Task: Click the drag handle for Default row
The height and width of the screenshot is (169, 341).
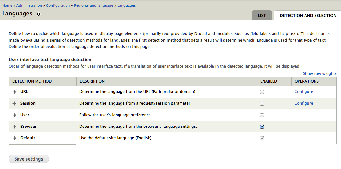Action: [x=14, y=138]
